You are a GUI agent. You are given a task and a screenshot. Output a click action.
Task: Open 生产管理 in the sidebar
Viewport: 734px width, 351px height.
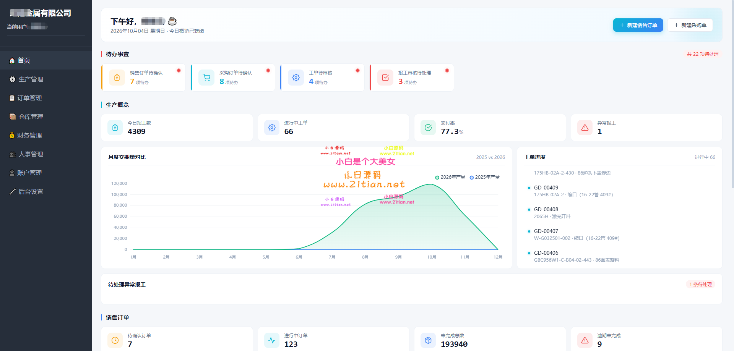(x=46, y=79)
